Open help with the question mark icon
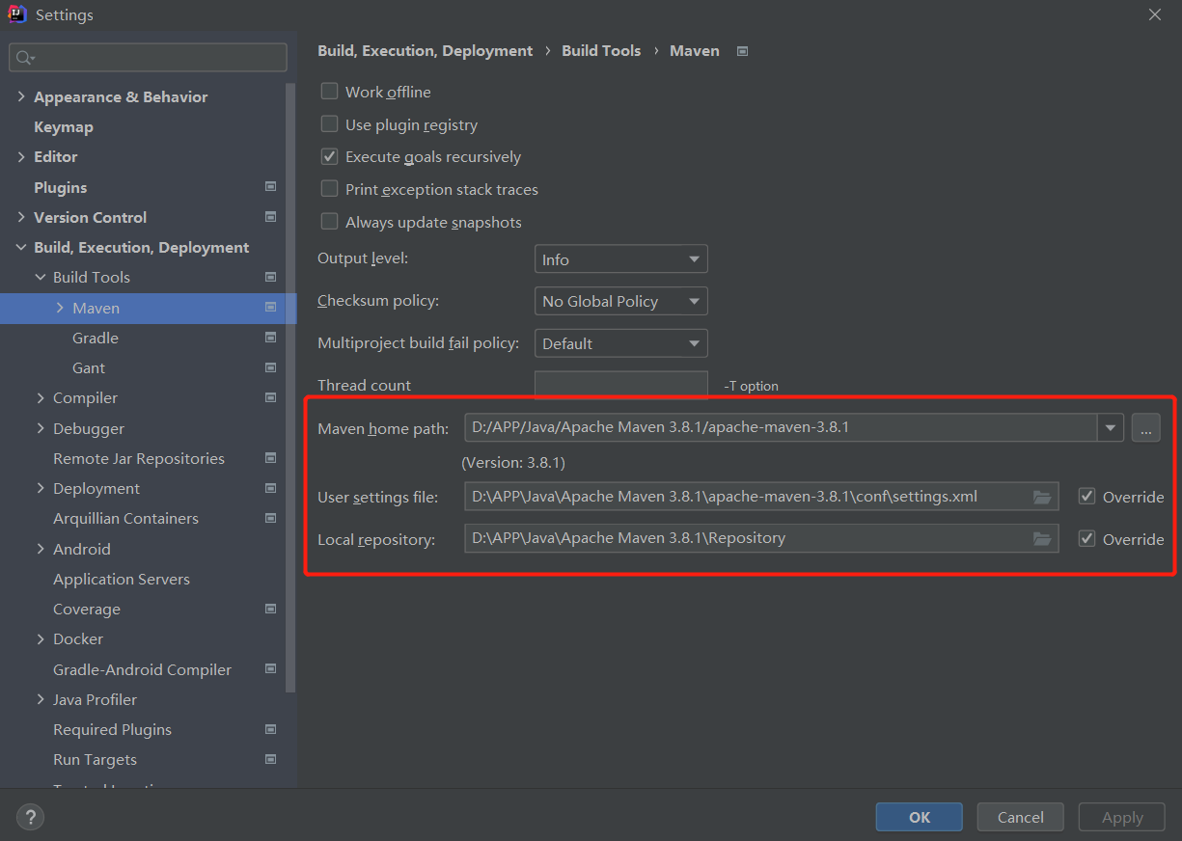 pyautogui.click(x=30, y=817)
